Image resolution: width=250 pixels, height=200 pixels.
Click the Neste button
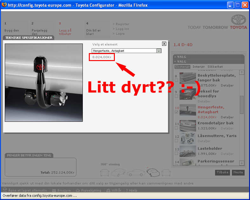(238, 172)
